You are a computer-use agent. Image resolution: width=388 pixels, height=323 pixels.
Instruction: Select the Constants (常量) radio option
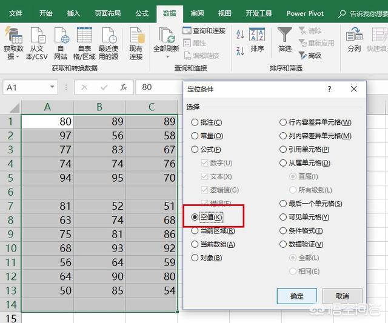[x=195, y=136]
